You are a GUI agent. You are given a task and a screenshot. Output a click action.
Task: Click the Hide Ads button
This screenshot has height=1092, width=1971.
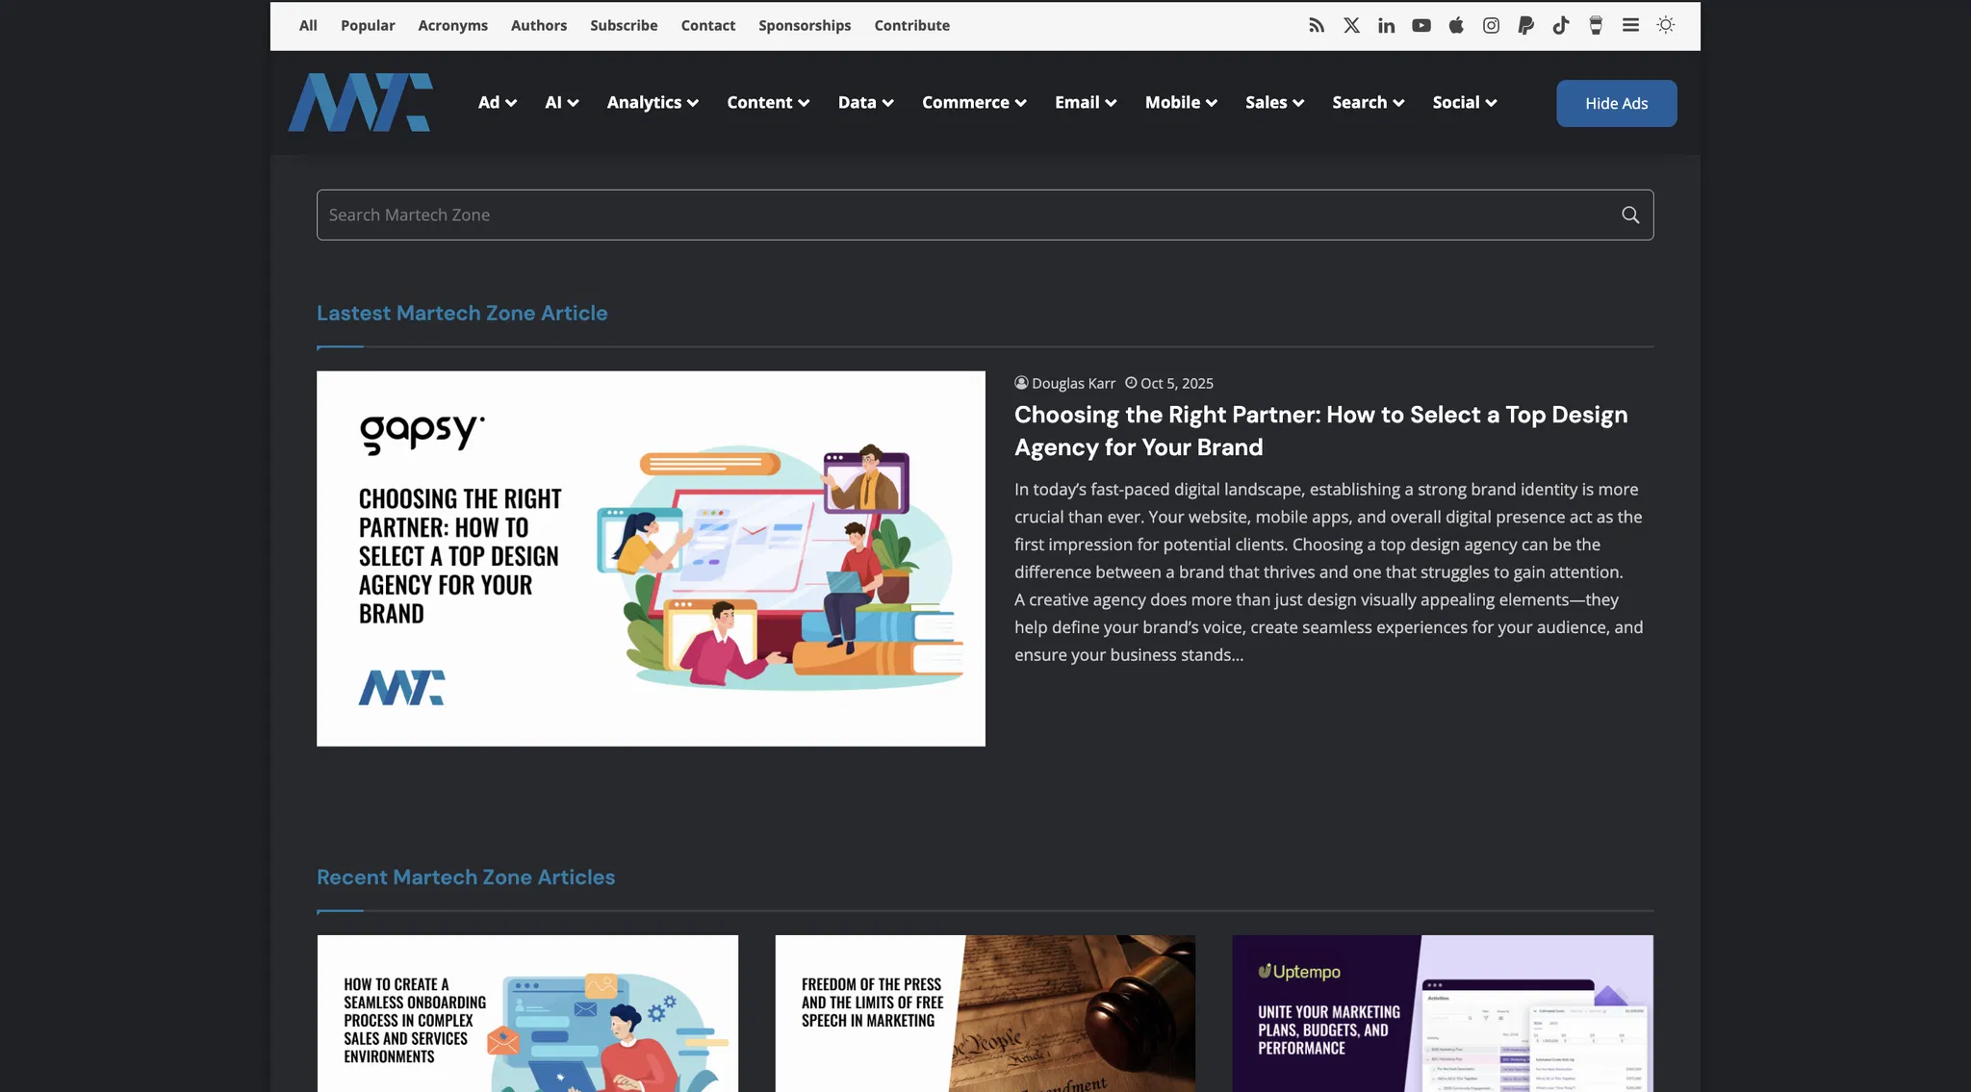coord(1616,103)
